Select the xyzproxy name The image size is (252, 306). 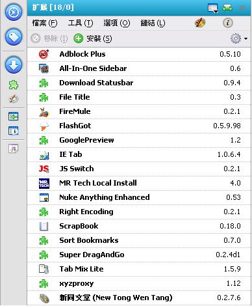(x=77, y=283)
